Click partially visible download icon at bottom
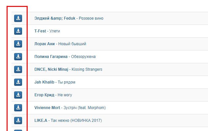 [18, 130]
